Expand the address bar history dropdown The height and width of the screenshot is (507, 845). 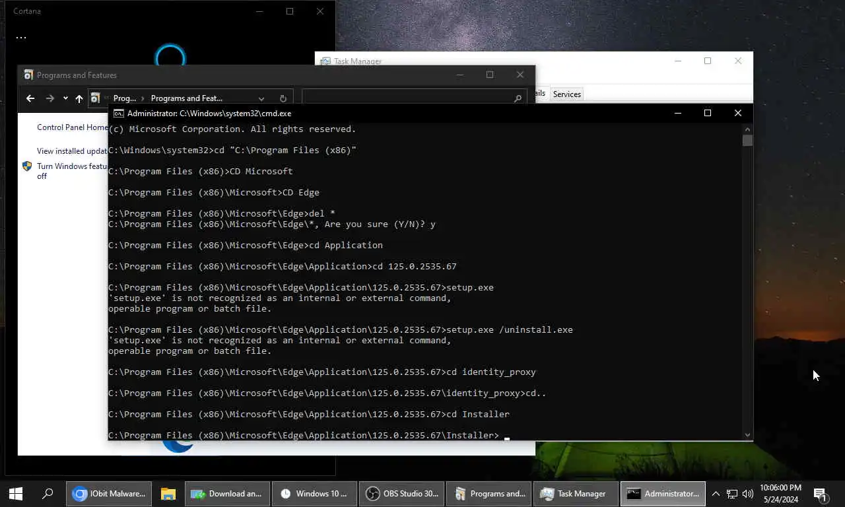pos(261,98)
